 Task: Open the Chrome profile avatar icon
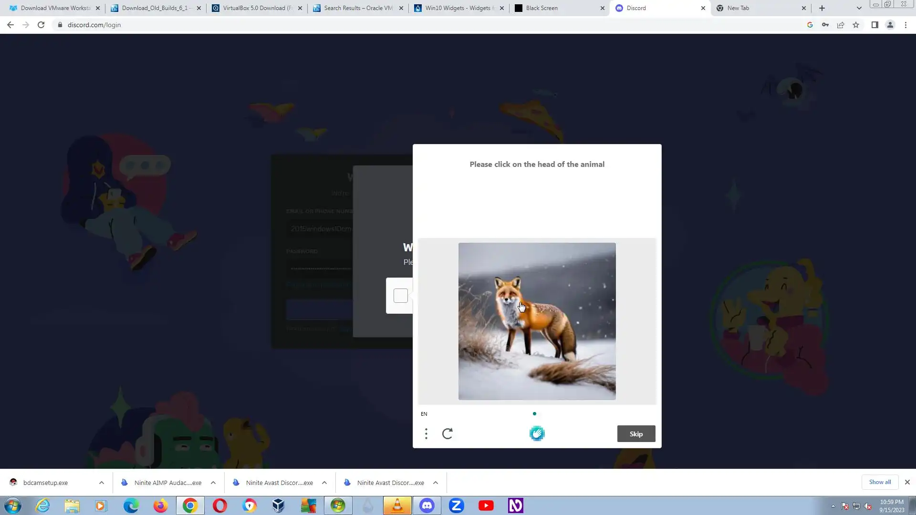890,25
